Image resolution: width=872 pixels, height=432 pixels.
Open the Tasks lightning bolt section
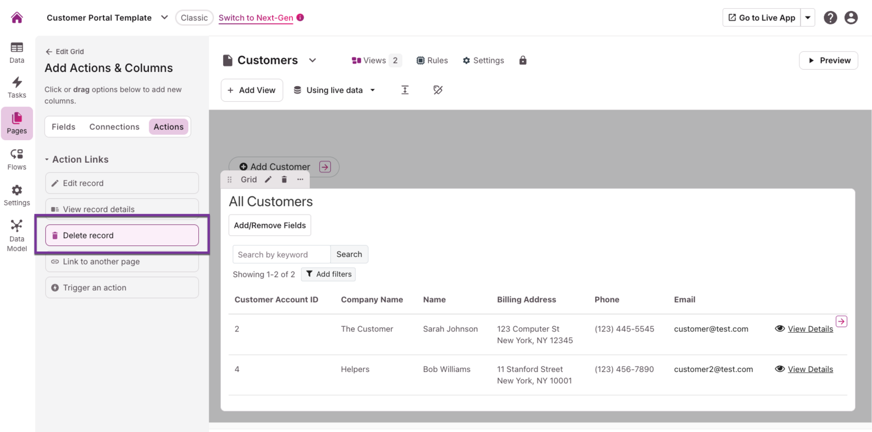pos(17,87)
